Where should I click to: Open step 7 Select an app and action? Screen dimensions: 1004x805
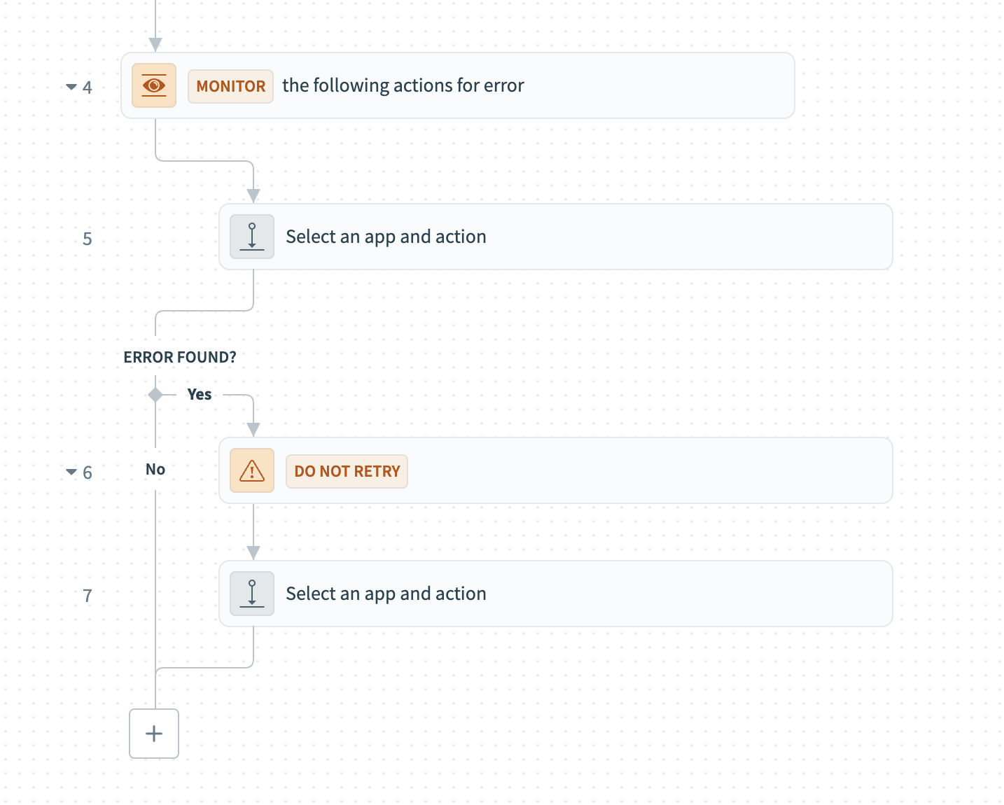[385, 593]
